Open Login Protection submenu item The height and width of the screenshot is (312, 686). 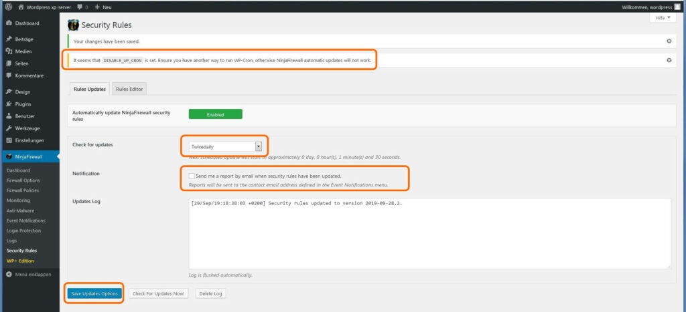click(x=23, y=230)
